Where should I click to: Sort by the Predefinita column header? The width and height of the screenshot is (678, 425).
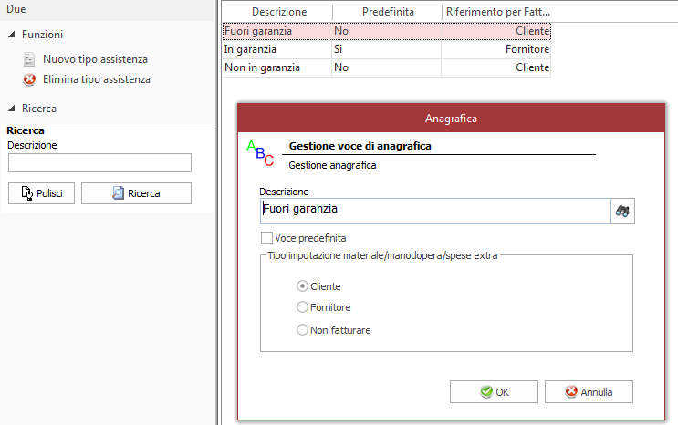388,12
